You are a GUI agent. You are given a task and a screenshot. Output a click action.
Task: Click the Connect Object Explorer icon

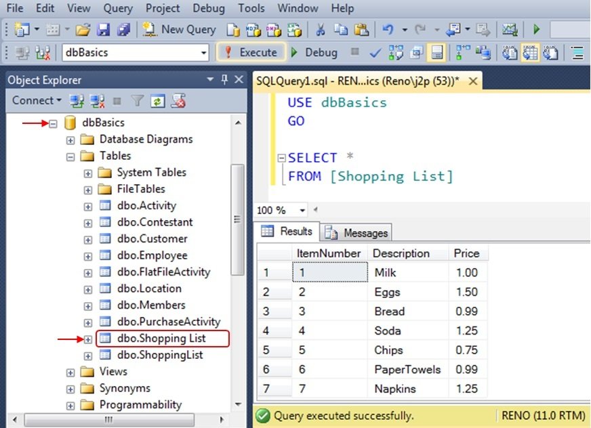tap(77, 101)
